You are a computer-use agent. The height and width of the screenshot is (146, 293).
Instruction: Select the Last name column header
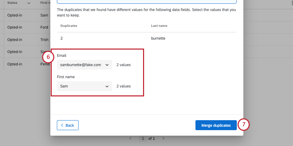(x=159, y=26)
